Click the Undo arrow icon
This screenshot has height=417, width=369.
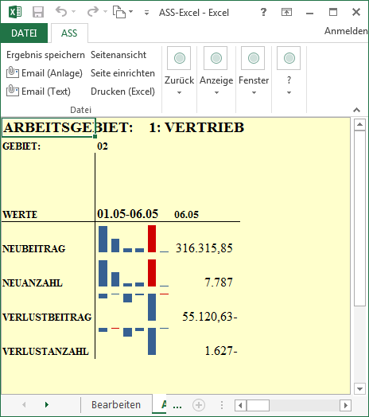coord(61,12)
